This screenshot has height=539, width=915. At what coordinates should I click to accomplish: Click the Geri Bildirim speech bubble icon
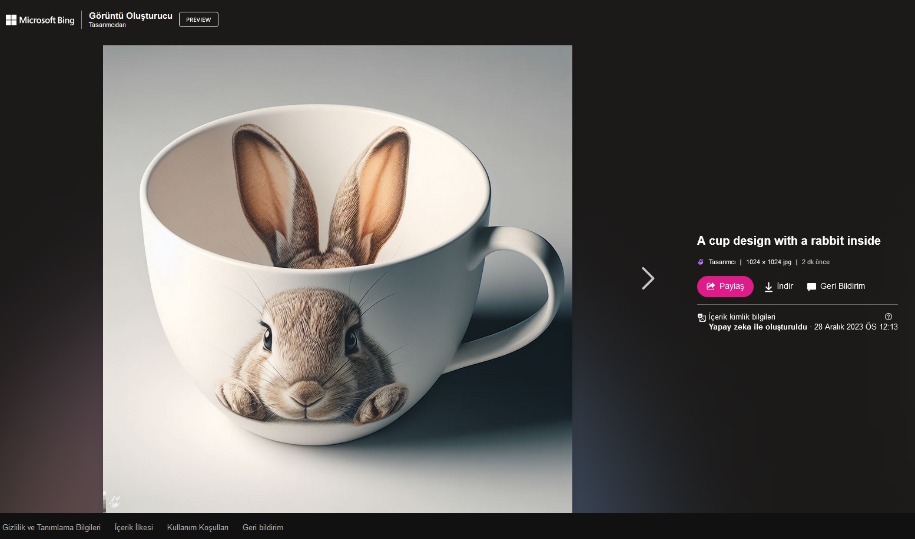tap(811, 287)
